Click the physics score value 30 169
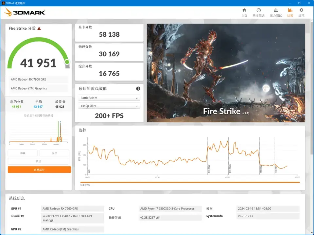The image size is (314, 235). pos(109,54)
